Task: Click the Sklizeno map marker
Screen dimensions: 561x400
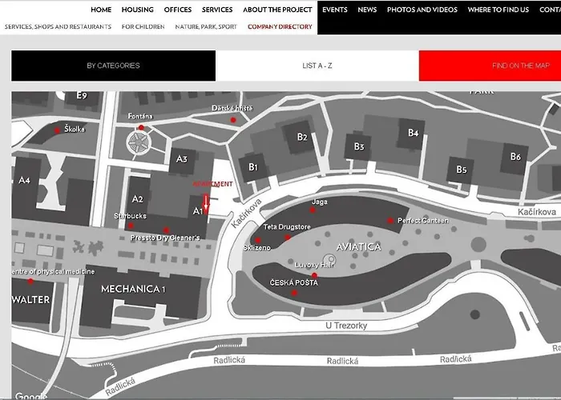Action: coord(257,240)
